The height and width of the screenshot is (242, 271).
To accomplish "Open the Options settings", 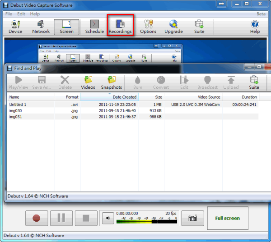I will (x=148, y=27).
